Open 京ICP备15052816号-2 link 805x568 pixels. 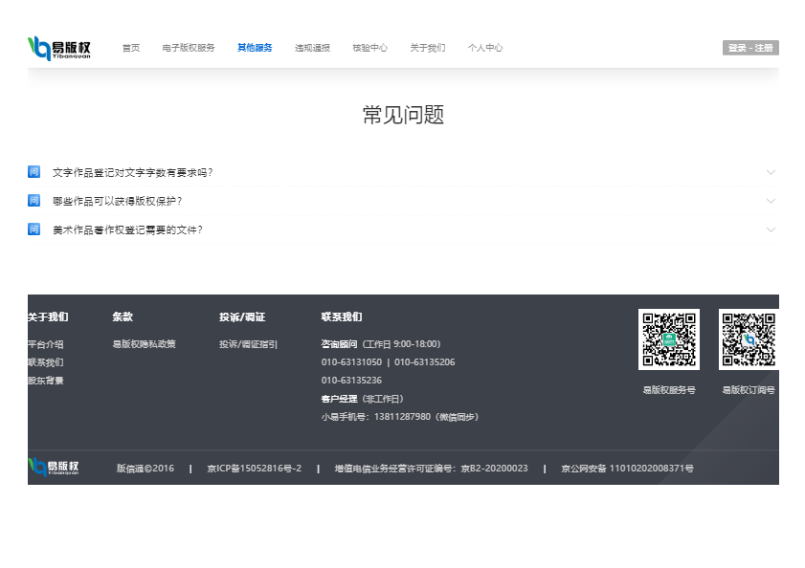tap(254, 469)
